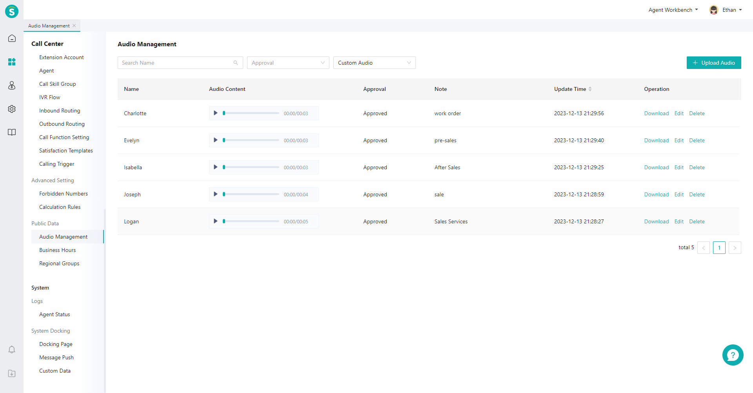Screen dimensions: 753x393
Task: Open the Custom Audio dropdown
Action: (375, 63)
